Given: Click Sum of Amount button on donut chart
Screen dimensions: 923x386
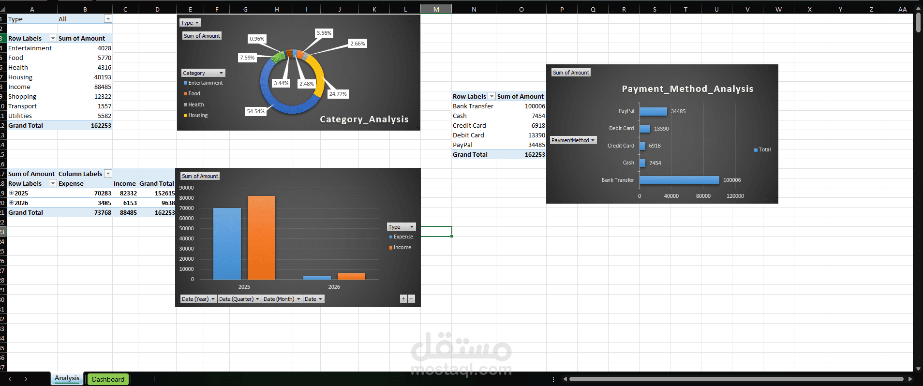Looking at the screenshot, I should [202, 36].
